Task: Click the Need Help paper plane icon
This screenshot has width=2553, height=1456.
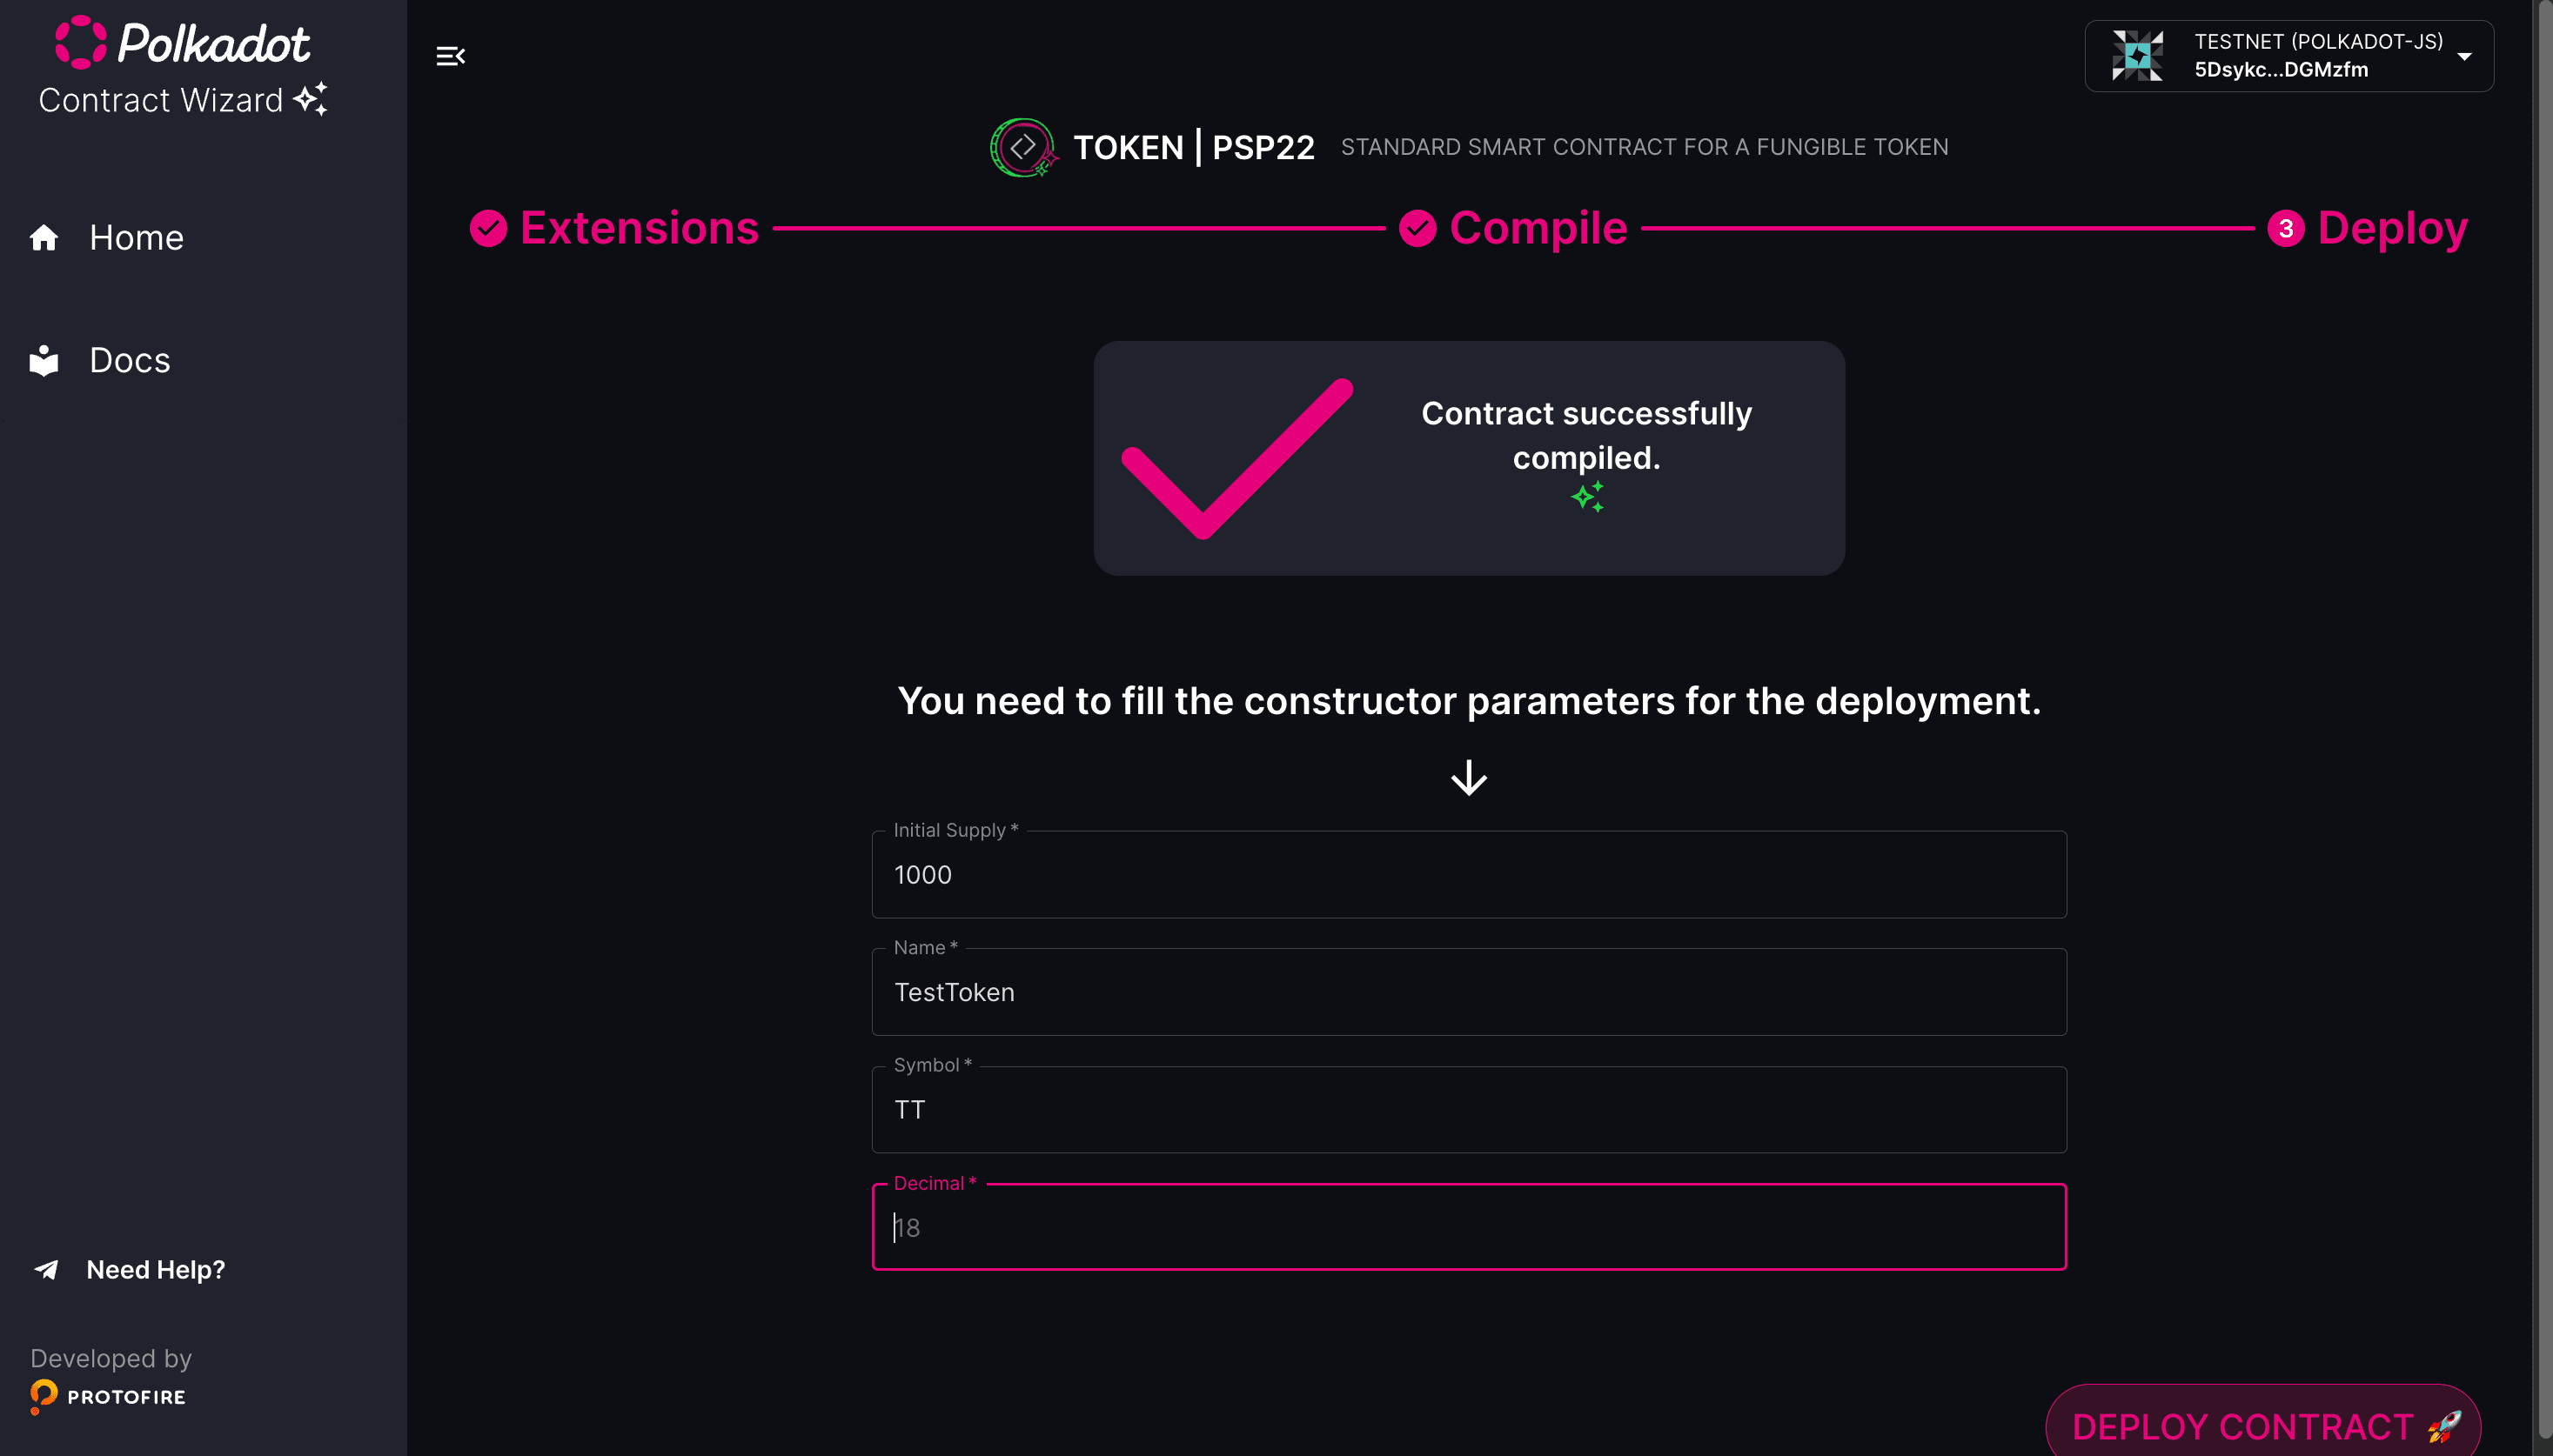Action: [x=47, y=1270]
